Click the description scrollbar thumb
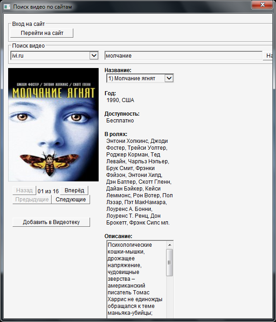The width and height of the screenshot is (276, 322). point(169,262)
